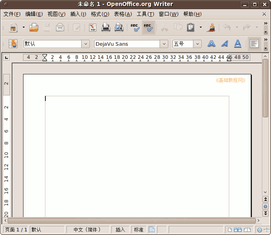
Task: Click the Redo arrow icon
Action: 247,27
